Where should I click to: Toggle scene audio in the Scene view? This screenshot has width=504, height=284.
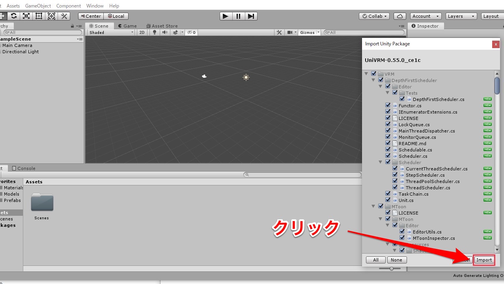point(164,32)
